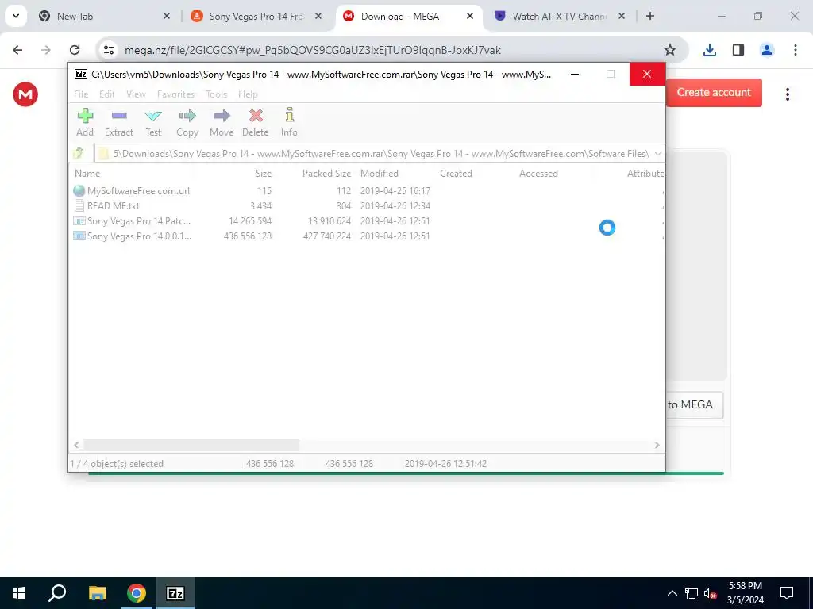Open the Help menu in 7-Zip
Image resolution: width=813 pixels, height=609 pixels.
click(248, 94)
